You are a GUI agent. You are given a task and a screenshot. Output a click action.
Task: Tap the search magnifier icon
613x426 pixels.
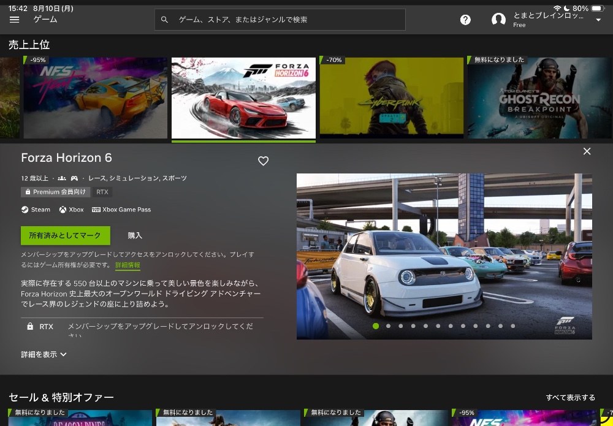tap(164, 20)
